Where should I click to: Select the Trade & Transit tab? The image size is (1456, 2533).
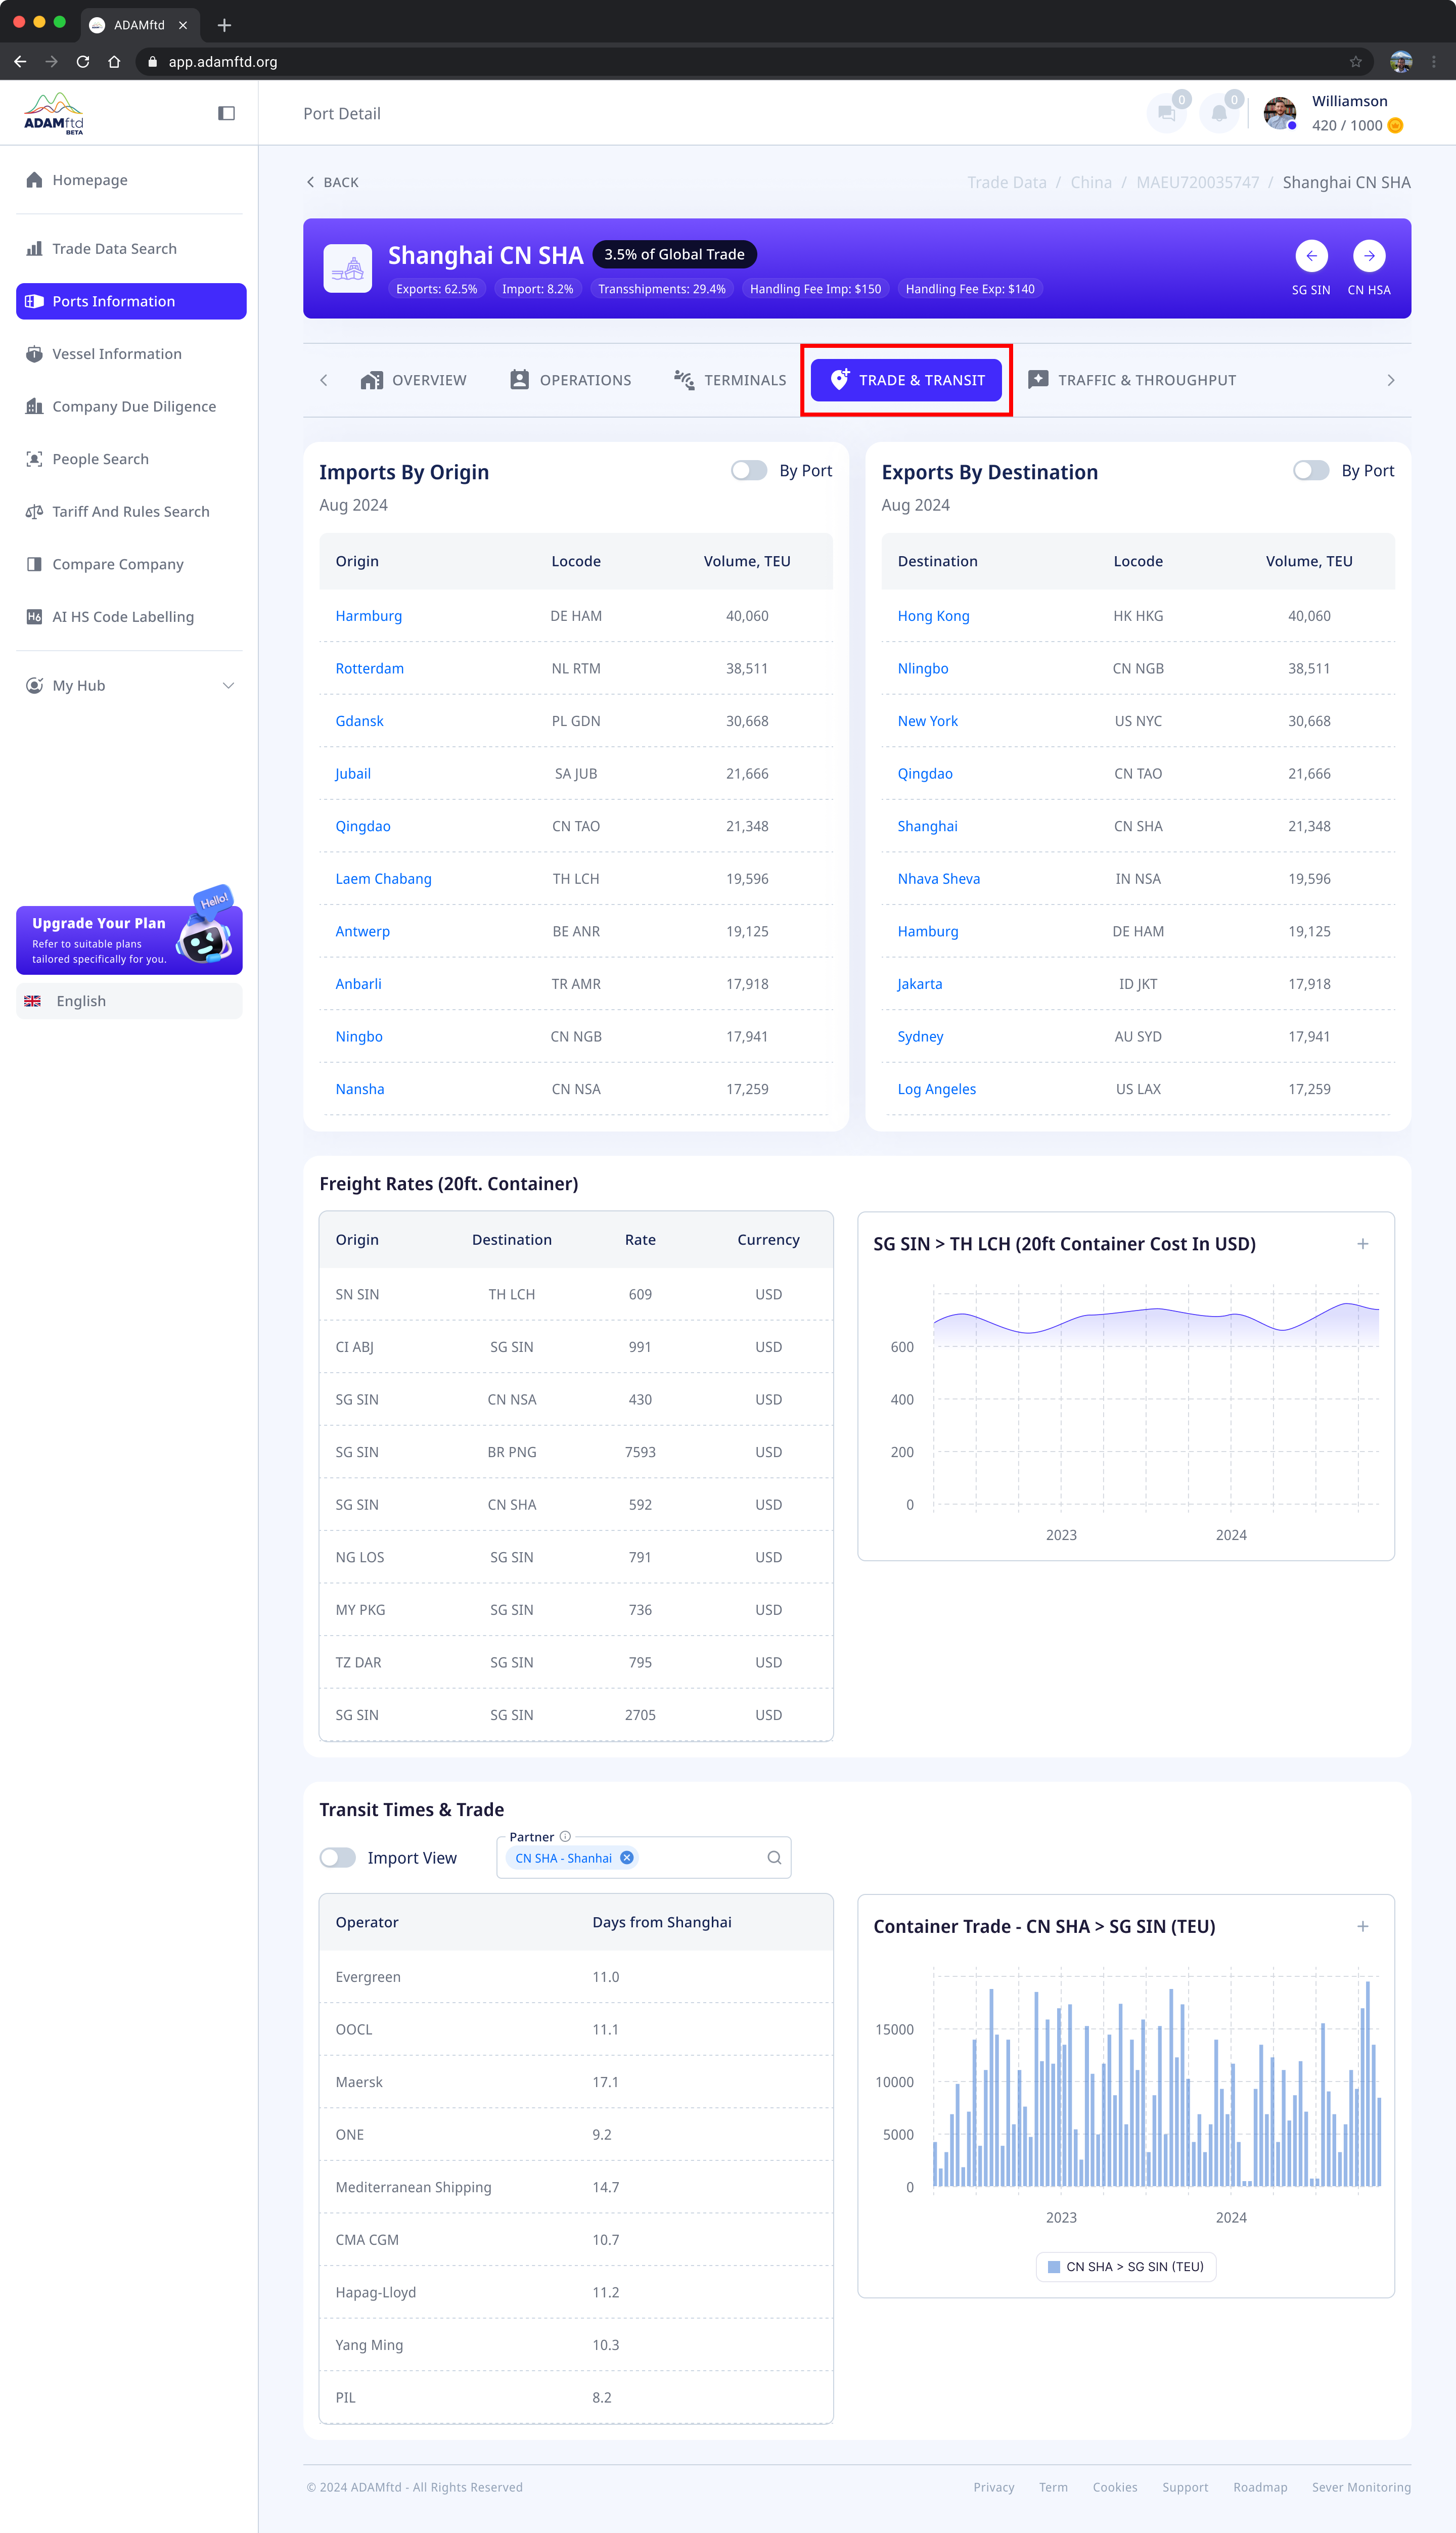[906, 380]
